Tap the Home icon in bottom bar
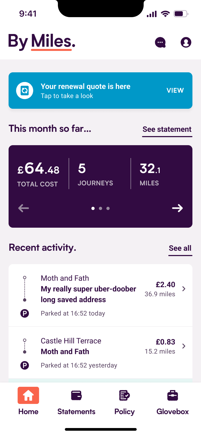Viewport: 201px width, 435px height. point(28,395)
